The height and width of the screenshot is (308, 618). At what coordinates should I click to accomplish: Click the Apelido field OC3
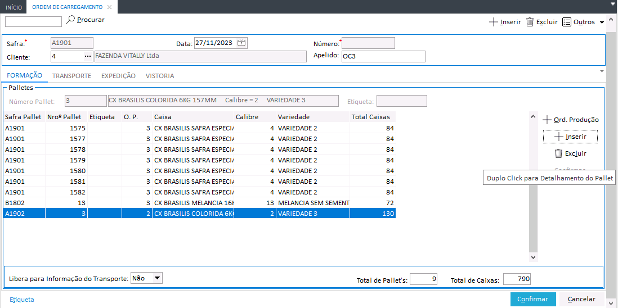tap(383, 56)
